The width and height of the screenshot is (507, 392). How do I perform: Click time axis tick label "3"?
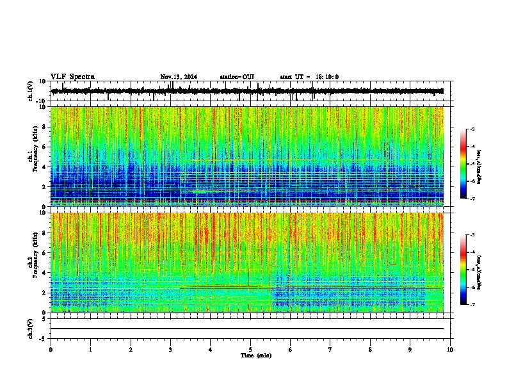coord(170,350)
